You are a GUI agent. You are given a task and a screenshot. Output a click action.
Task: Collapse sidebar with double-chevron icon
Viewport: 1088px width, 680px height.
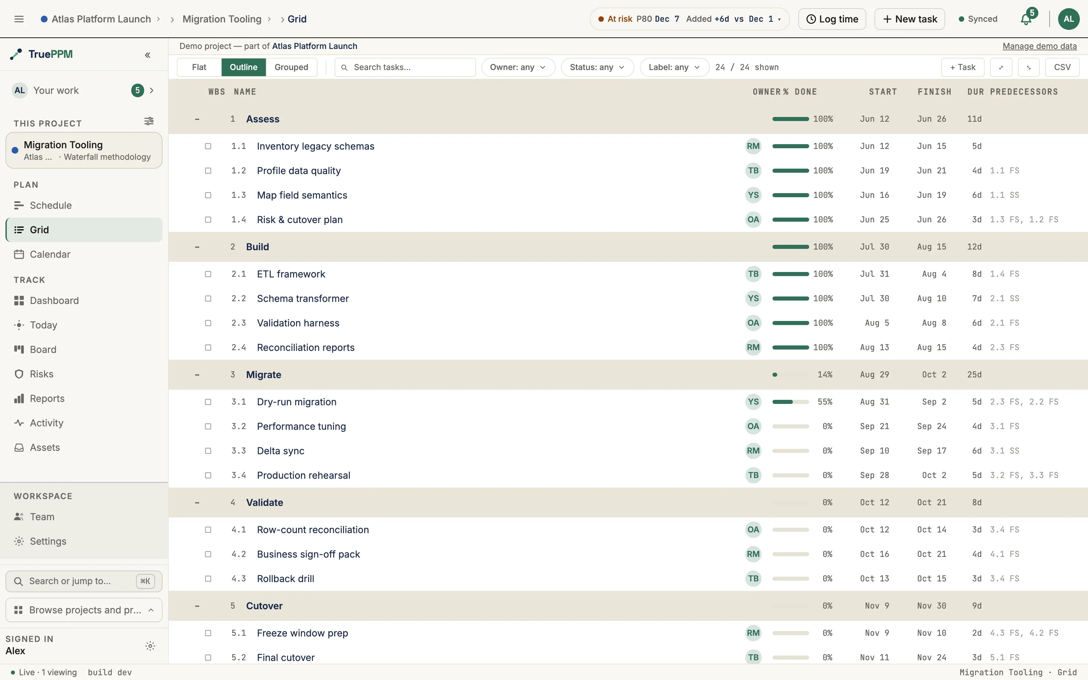point(148,55)
